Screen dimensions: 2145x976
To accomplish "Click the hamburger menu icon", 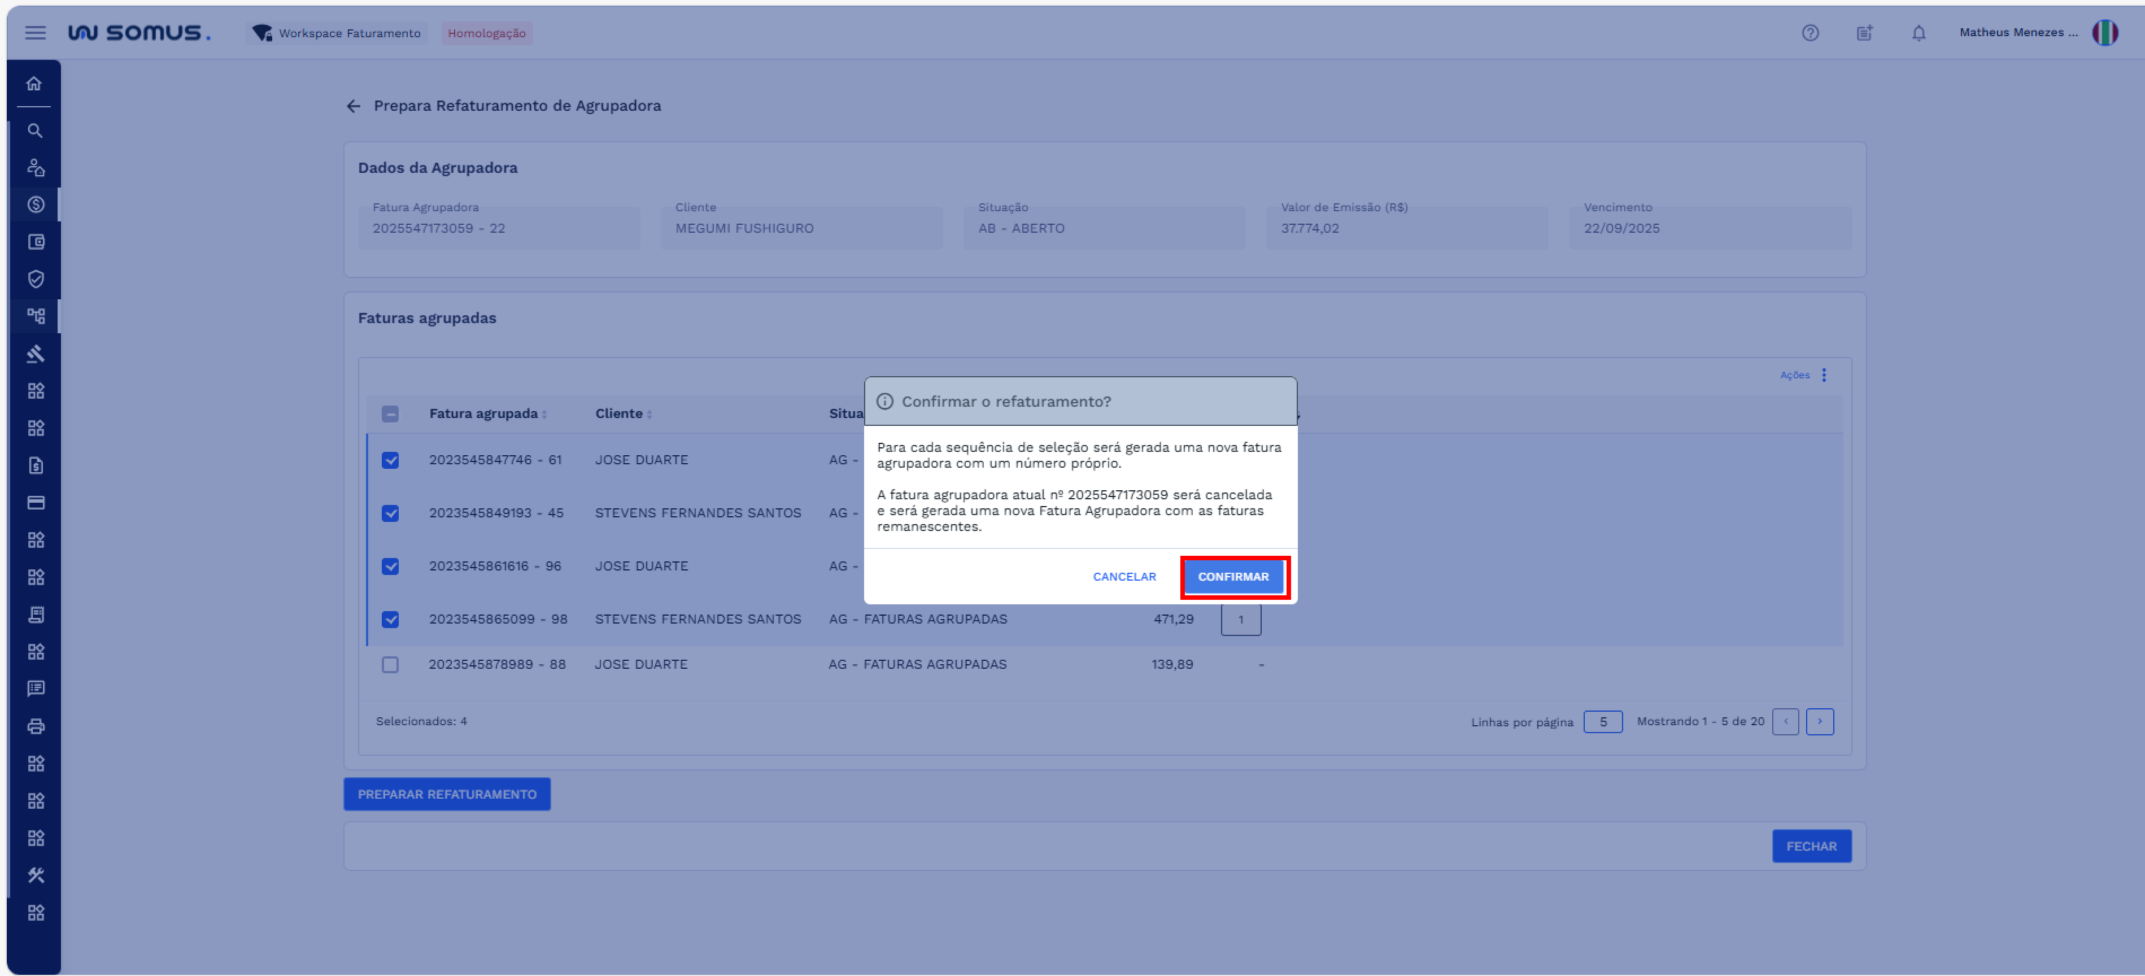I will click(x=35, y=33).
